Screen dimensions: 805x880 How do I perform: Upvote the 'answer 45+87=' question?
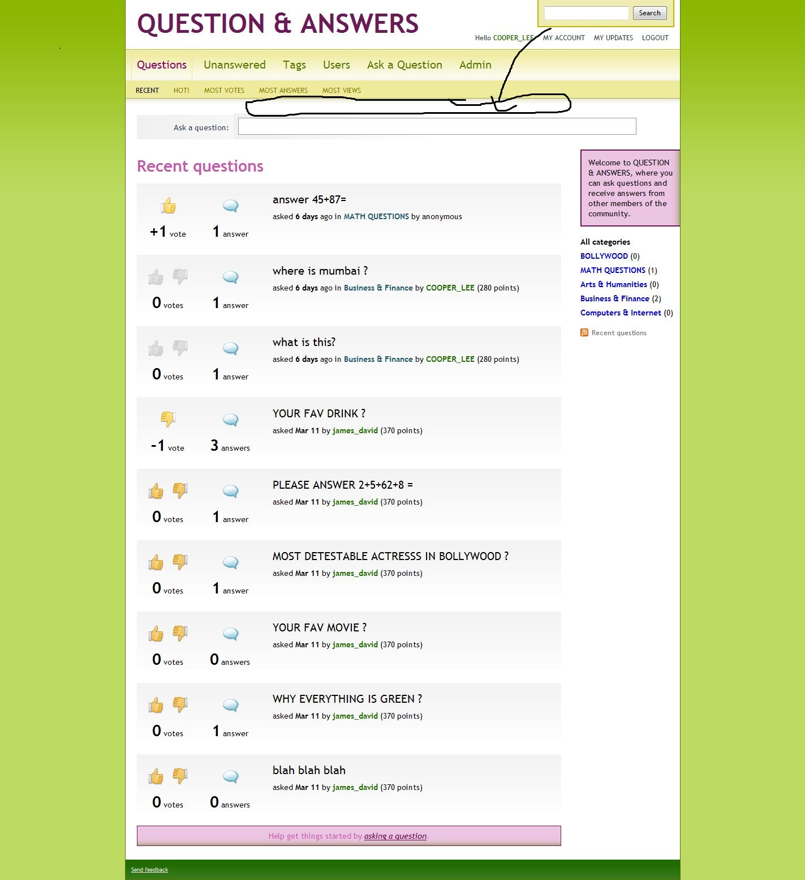(x=168, y=206)
